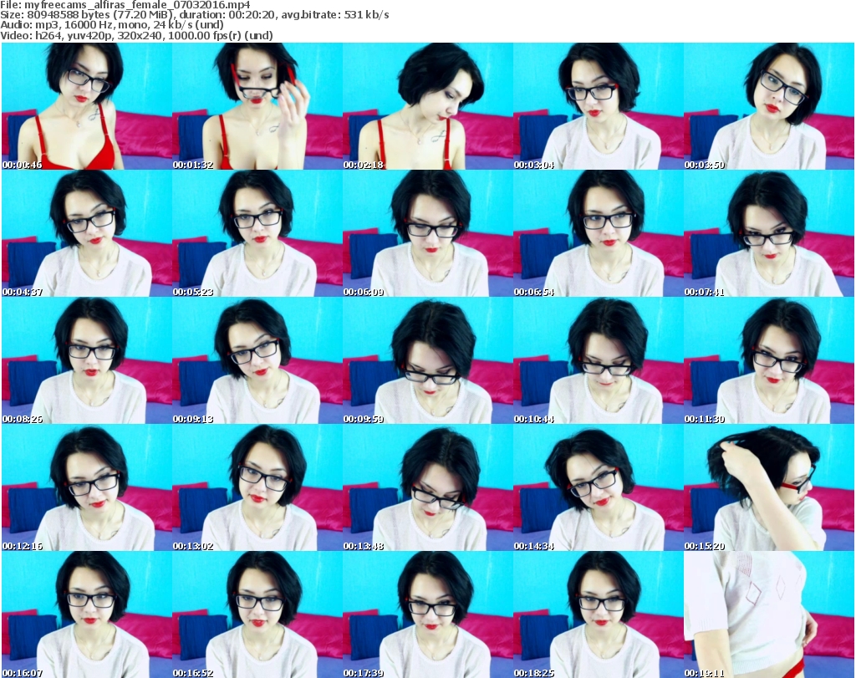This screenshot has height=678, width=856.
Task: Select the frame marked 00:14:34
Action: pos(599,487)
